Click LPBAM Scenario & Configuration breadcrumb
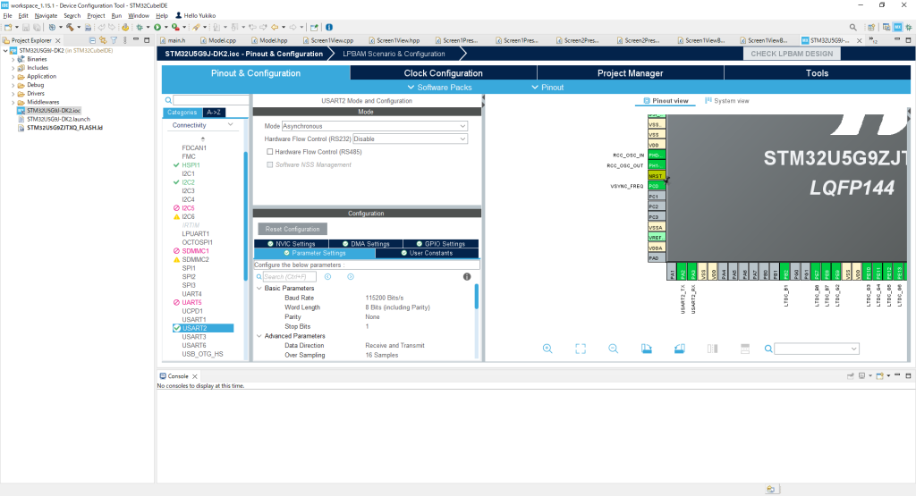The height and width of the screenshot is (496, 916). click(394, 54)
